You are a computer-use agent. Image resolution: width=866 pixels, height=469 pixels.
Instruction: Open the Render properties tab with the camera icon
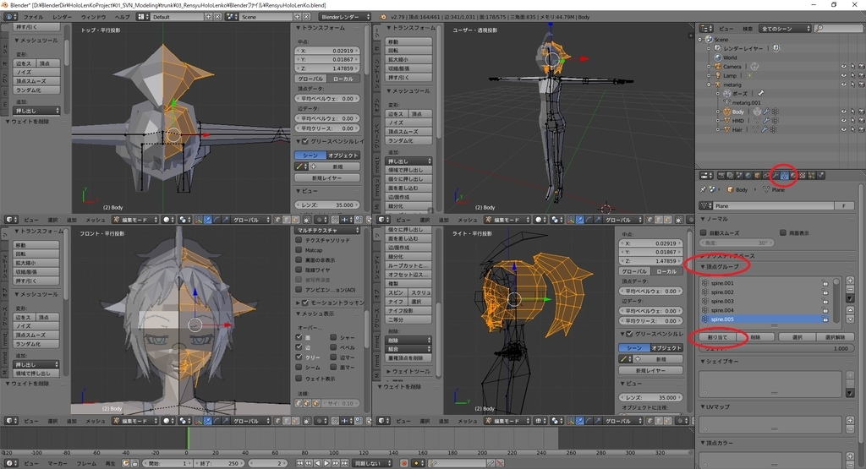coord(721,176)
